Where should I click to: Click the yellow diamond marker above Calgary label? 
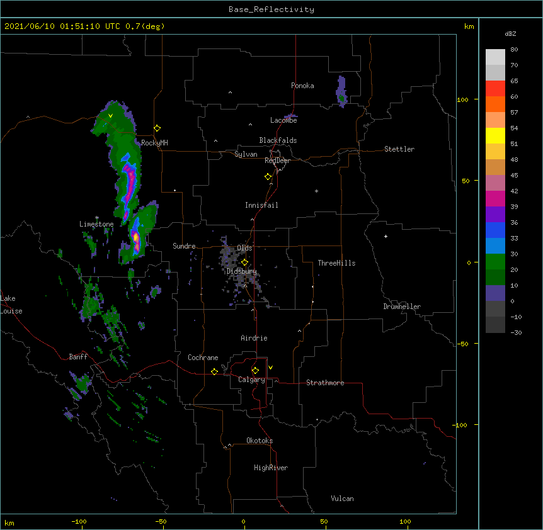[255, 371]
